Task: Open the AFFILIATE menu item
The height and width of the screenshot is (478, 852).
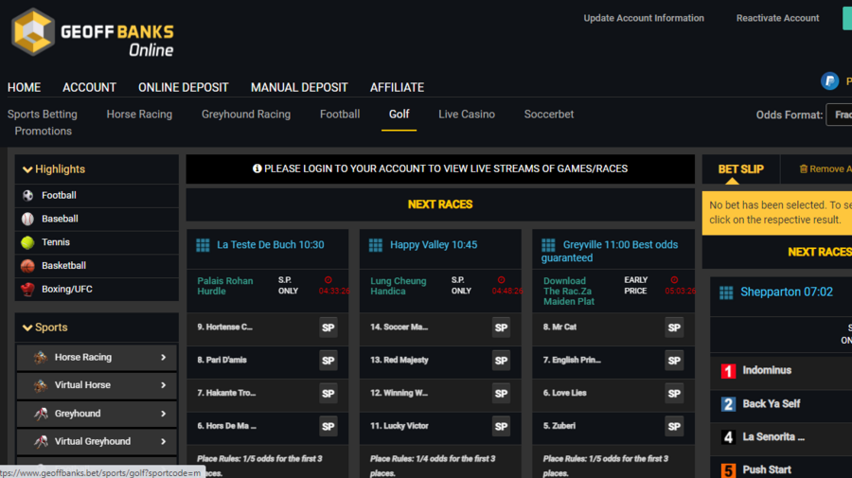Action: pos(397,87)
